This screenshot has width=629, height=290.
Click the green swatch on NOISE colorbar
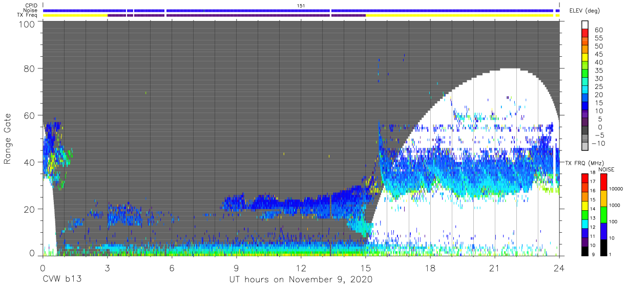[603, 214]
